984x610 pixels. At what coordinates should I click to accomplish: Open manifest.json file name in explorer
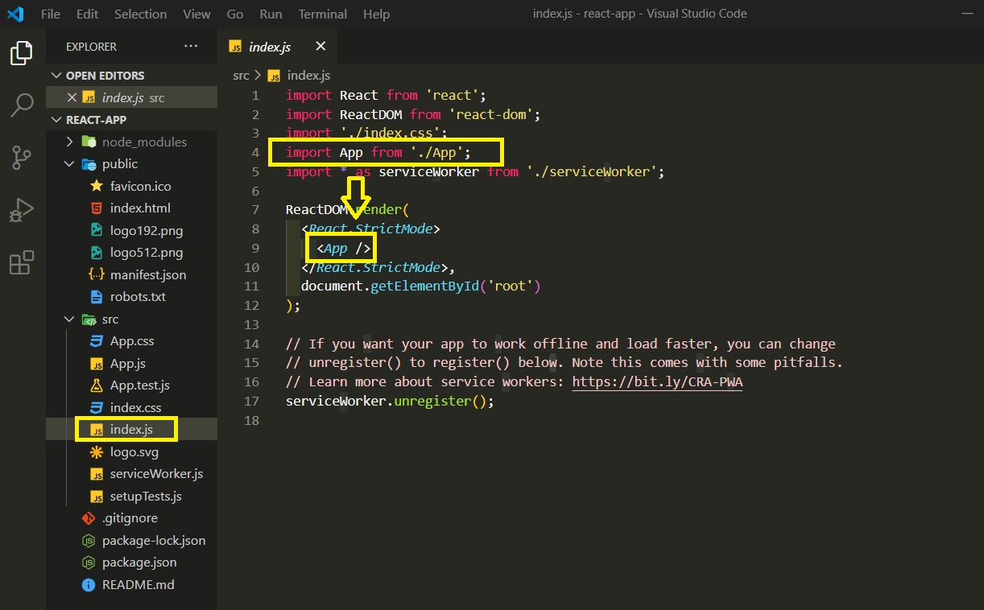[x=148, y=274]
